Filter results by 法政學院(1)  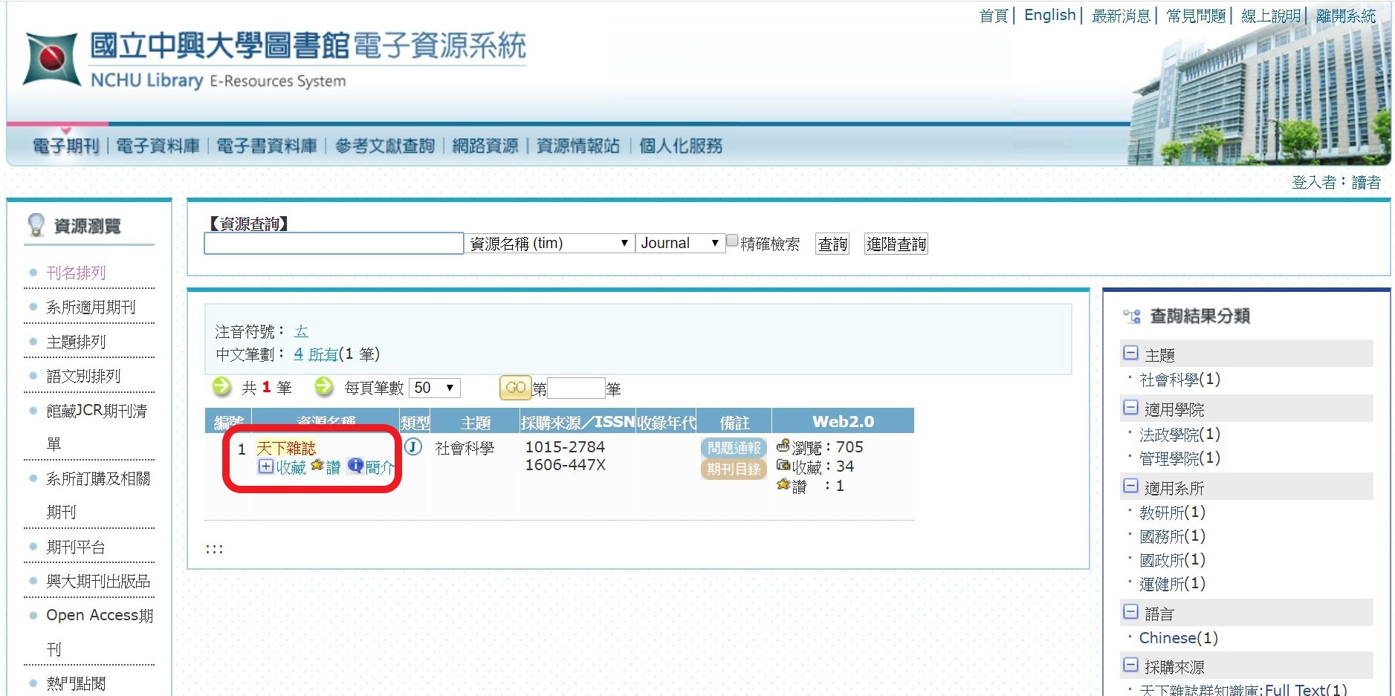click(x=1179, y=434)
